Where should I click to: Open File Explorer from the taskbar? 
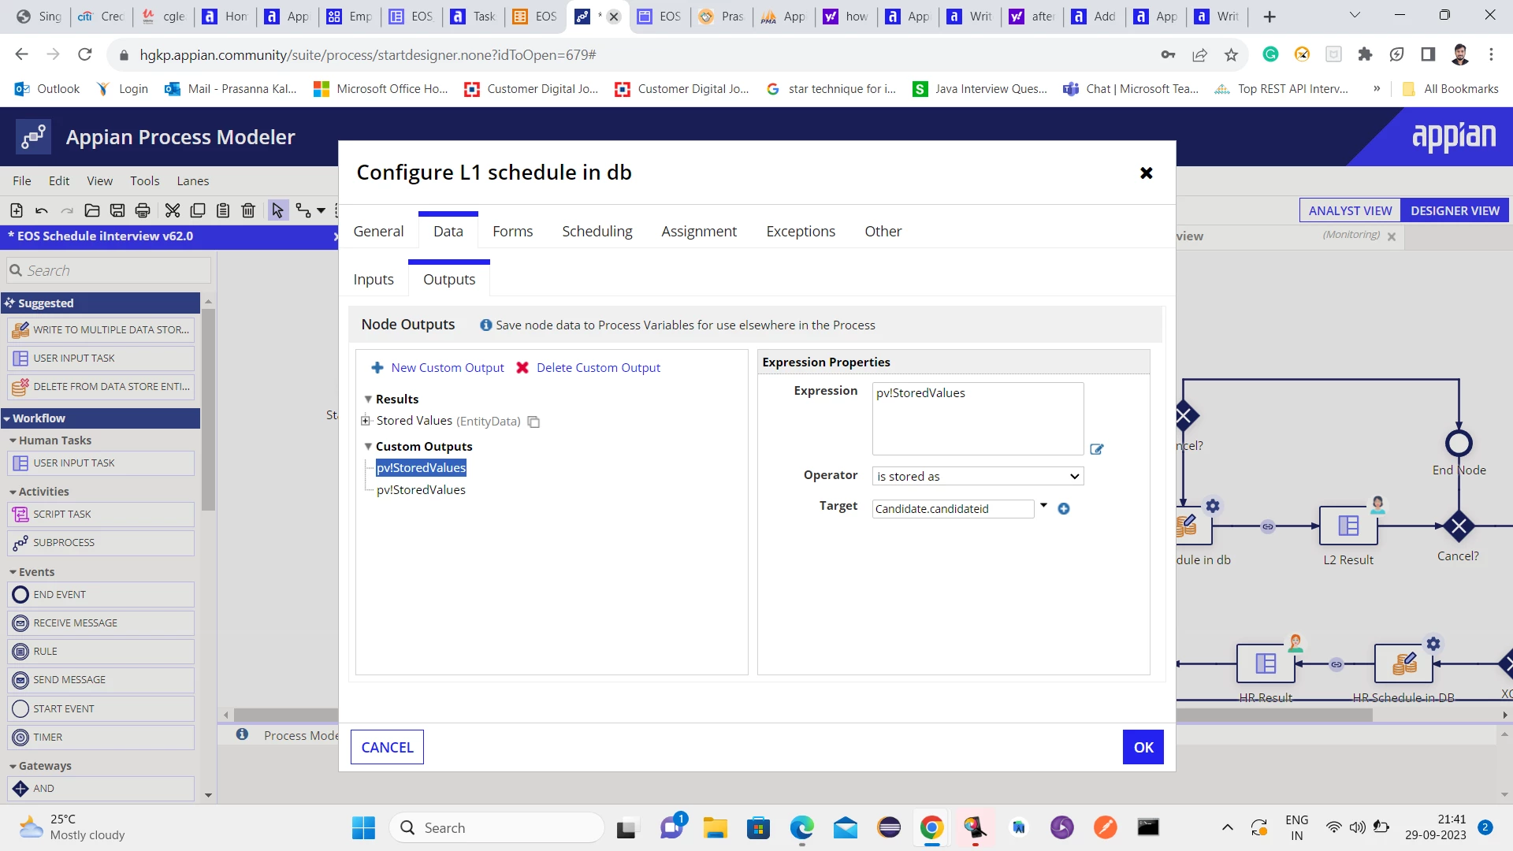(x=715, y=827)
